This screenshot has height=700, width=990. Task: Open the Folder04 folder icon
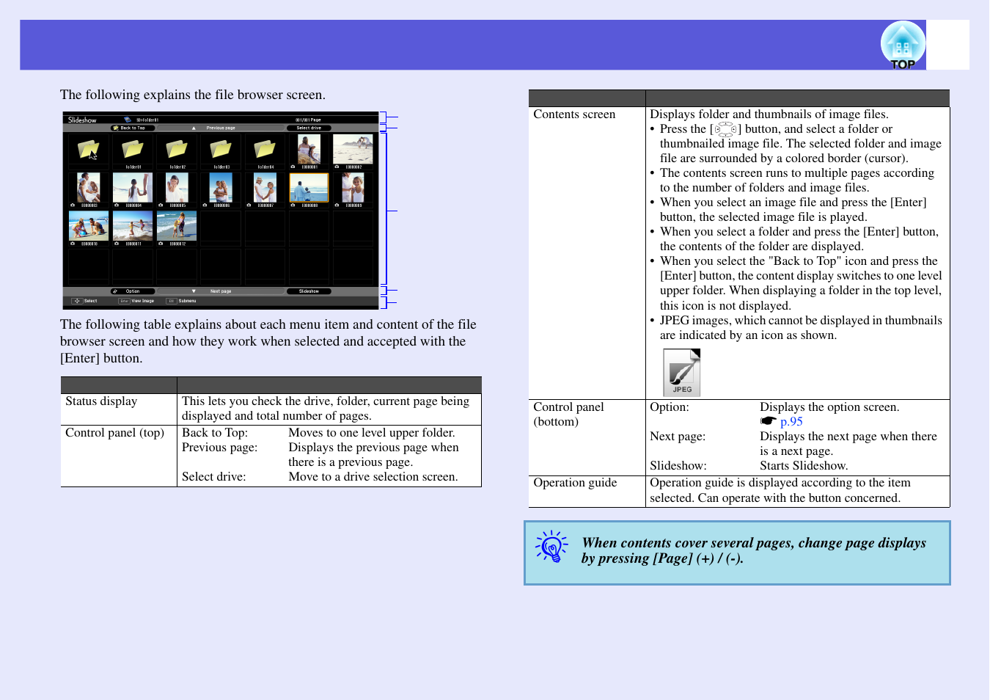[x=265, y=149]
